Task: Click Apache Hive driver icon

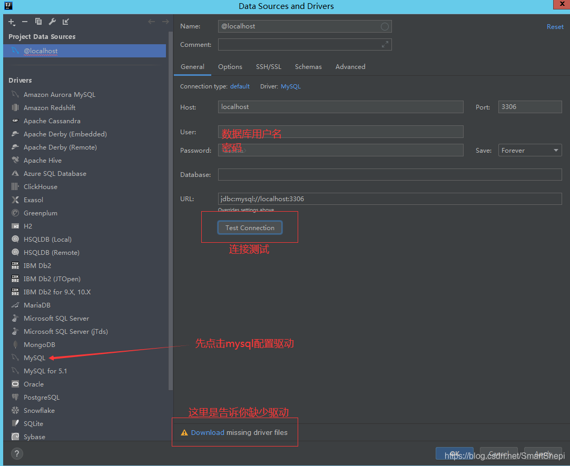Action: [x=15, y=160]
